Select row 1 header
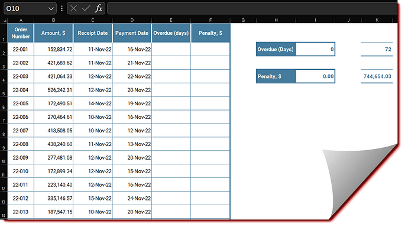This screenshot has height=230, width=408. 4,33
